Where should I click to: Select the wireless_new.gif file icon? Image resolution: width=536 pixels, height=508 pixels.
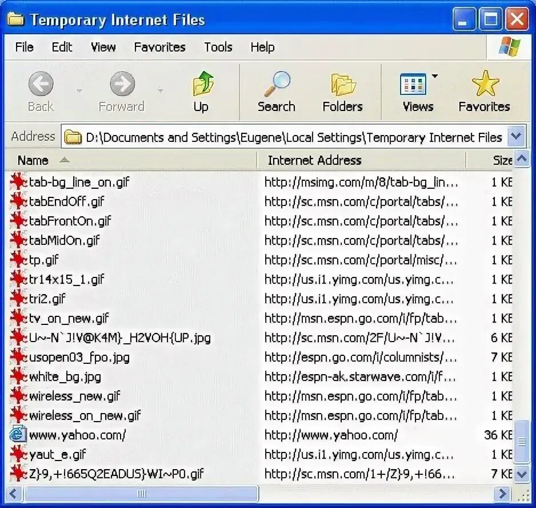click(x=18, y=396)
